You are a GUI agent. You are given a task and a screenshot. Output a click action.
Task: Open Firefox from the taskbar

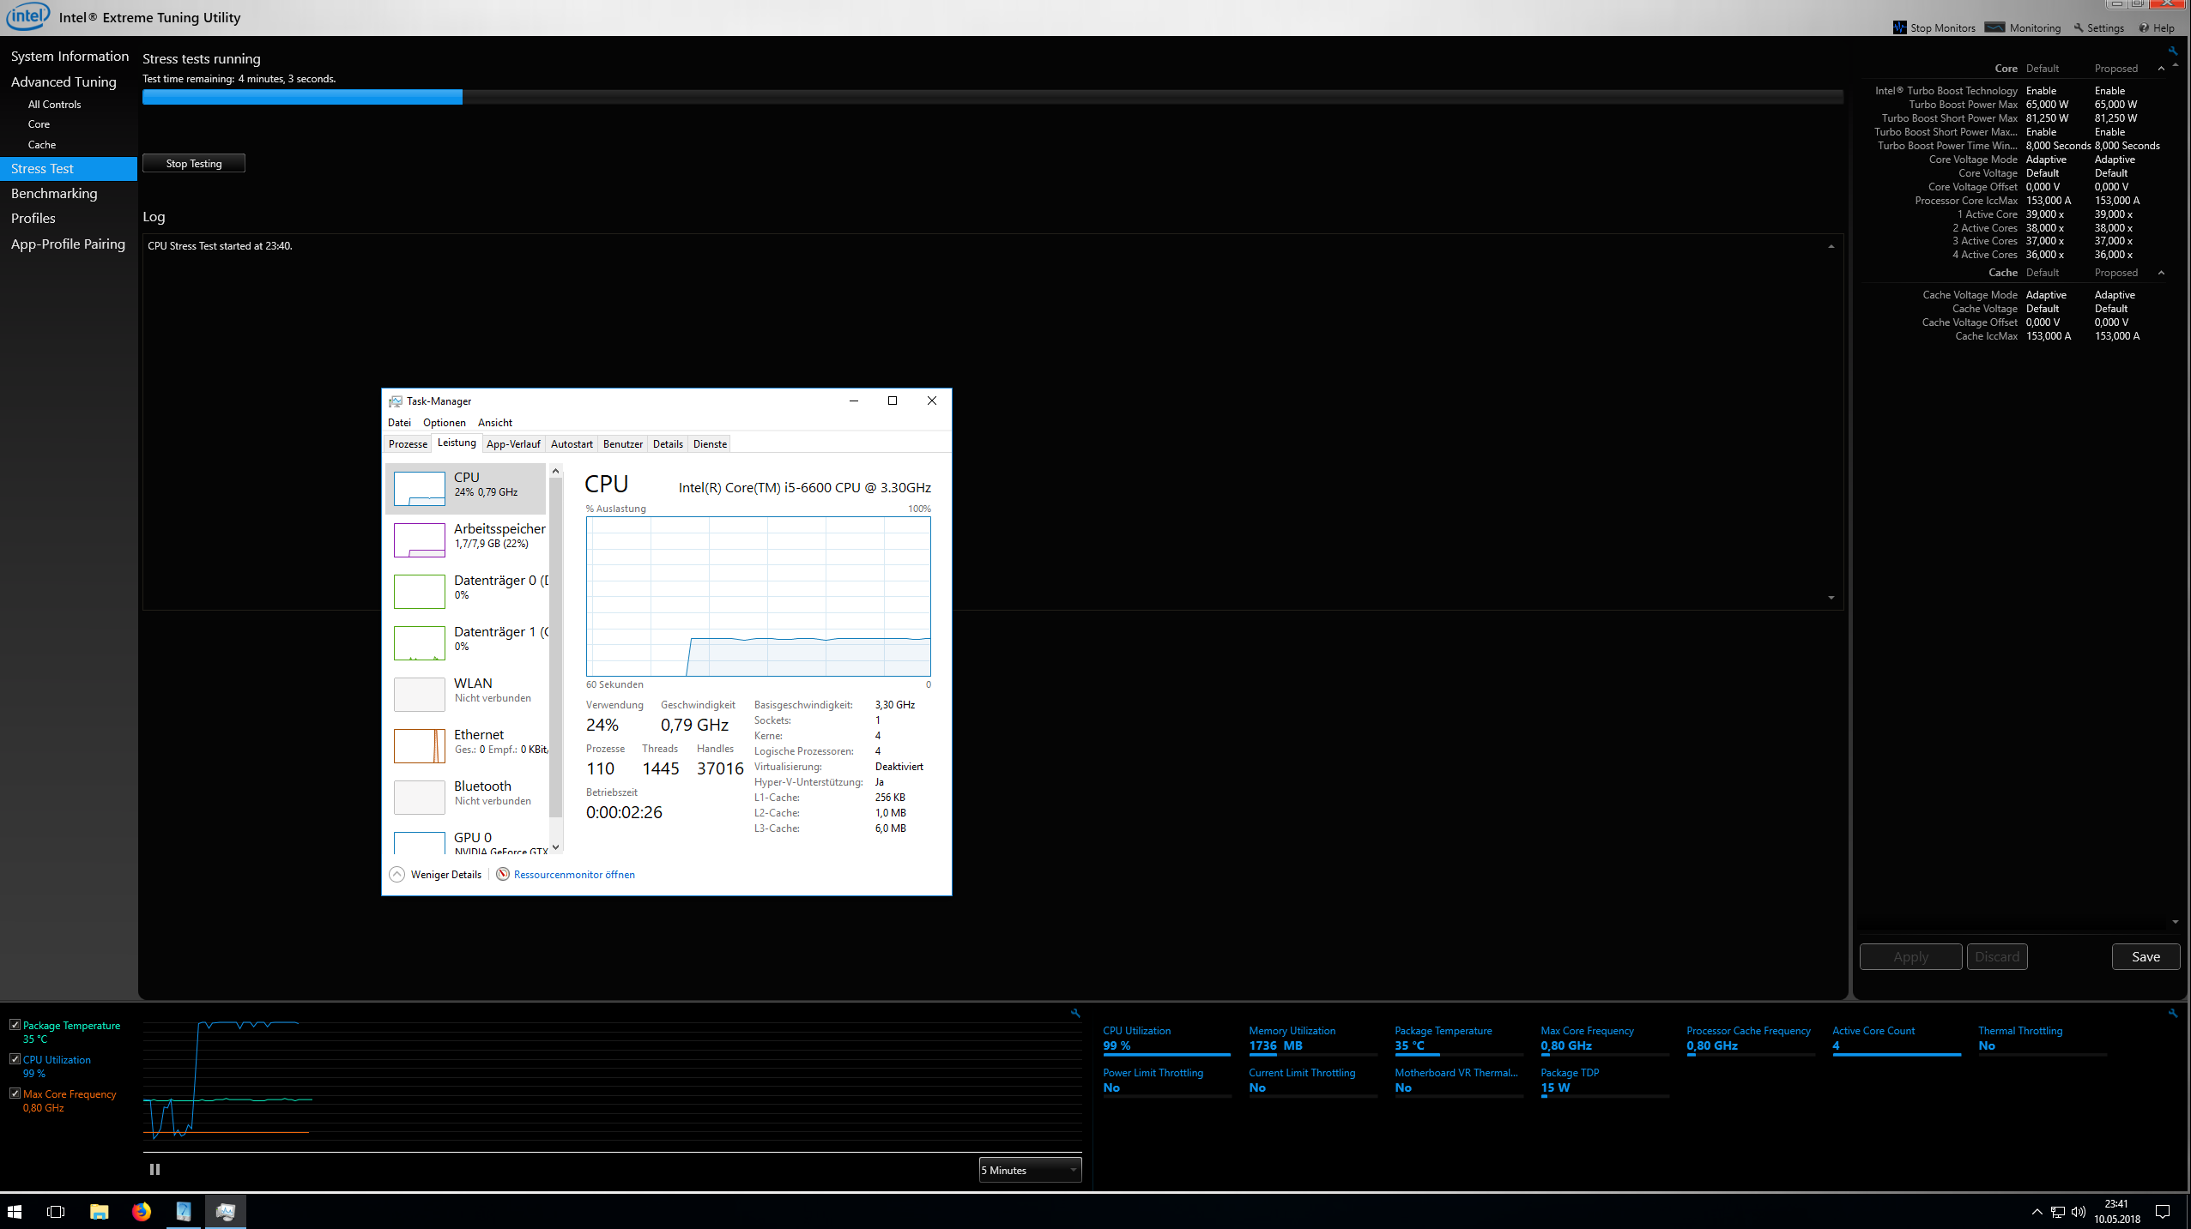pos(142,1211)
